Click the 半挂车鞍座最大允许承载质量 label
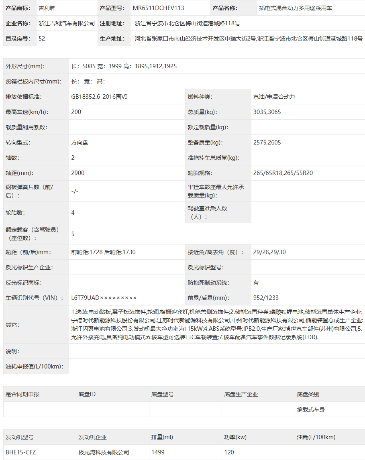 [x=216, y=191]
